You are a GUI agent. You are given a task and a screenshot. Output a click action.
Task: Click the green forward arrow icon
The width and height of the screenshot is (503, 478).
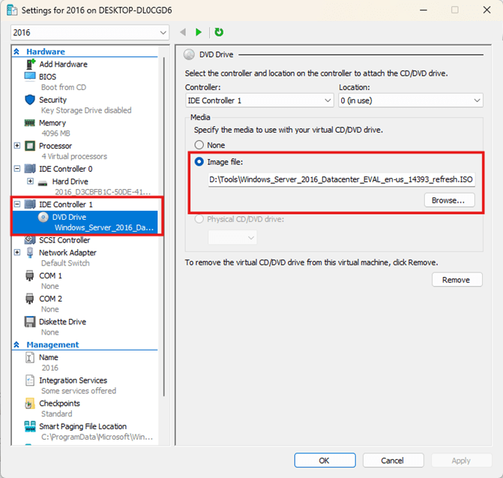coord(199,32)
